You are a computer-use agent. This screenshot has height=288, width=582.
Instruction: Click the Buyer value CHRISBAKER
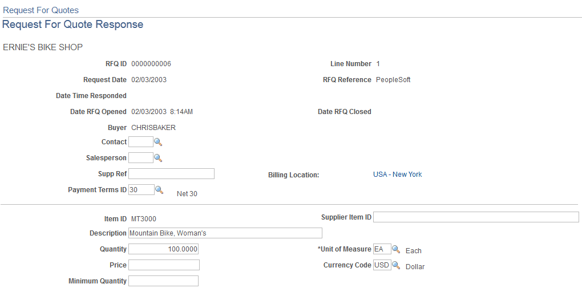153,128
